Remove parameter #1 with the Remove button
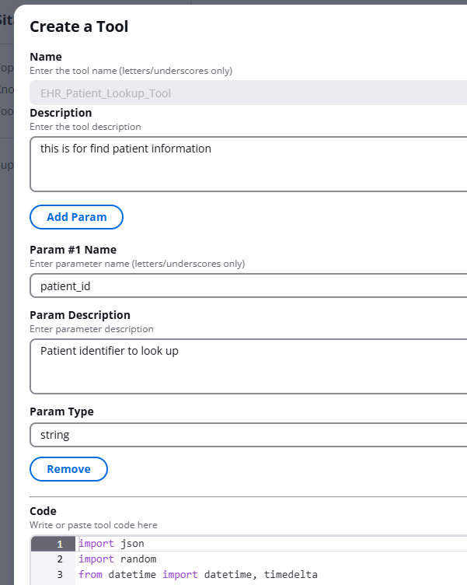467x585 pixels. [68, 469]
